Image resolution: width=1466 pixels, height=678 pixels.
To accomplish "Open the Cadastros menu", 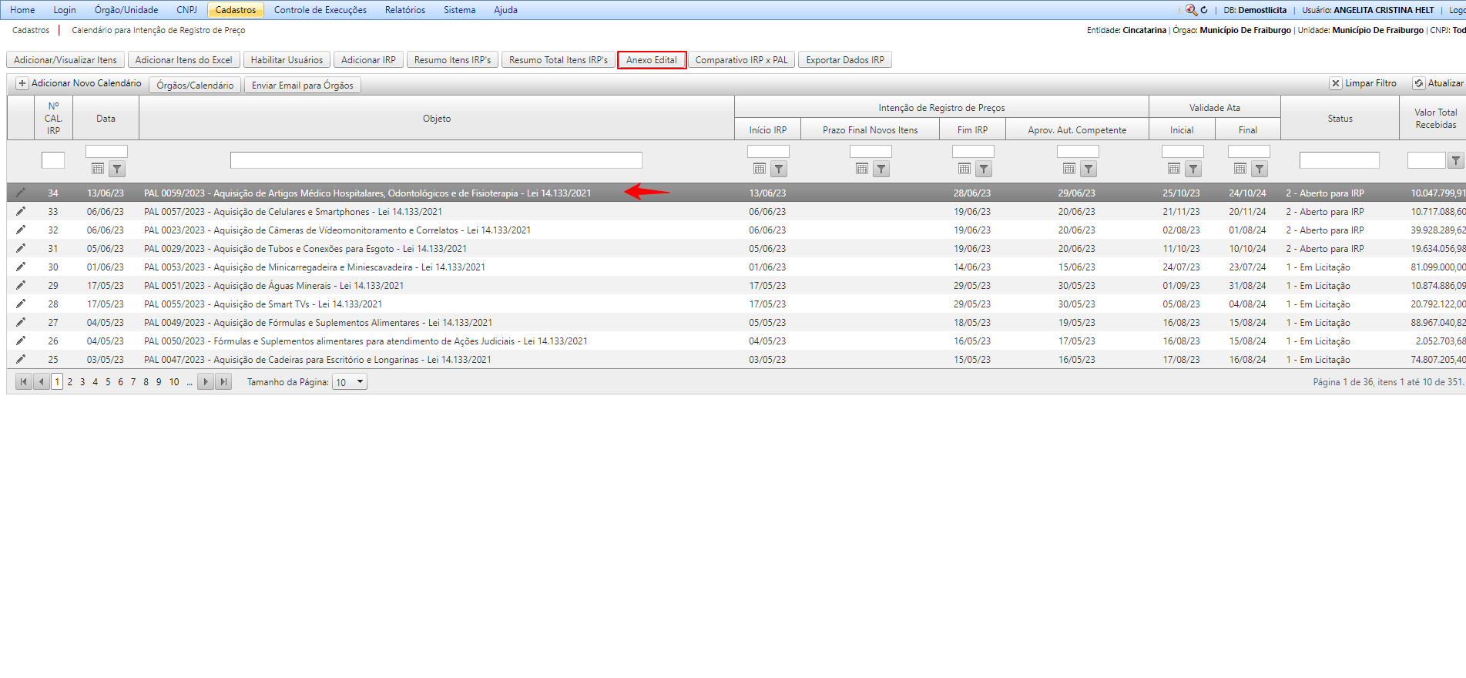I will 236,10.
